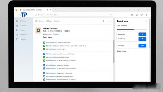The height and width of the screenshot is (92, 163).
Task: Click the orange circle icon left of browser tab
Action: [x=16, y=10]
